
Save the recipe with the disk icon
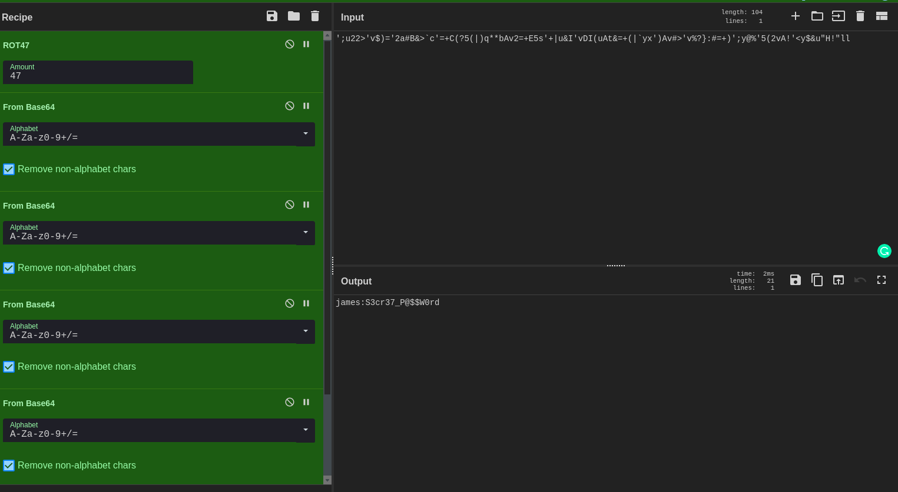[272, 16]
